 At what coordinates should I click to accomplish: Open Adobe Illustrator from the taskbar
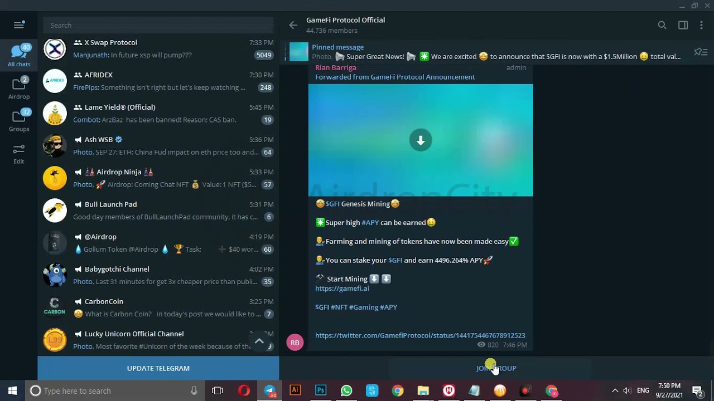click(x=295, y=390)
